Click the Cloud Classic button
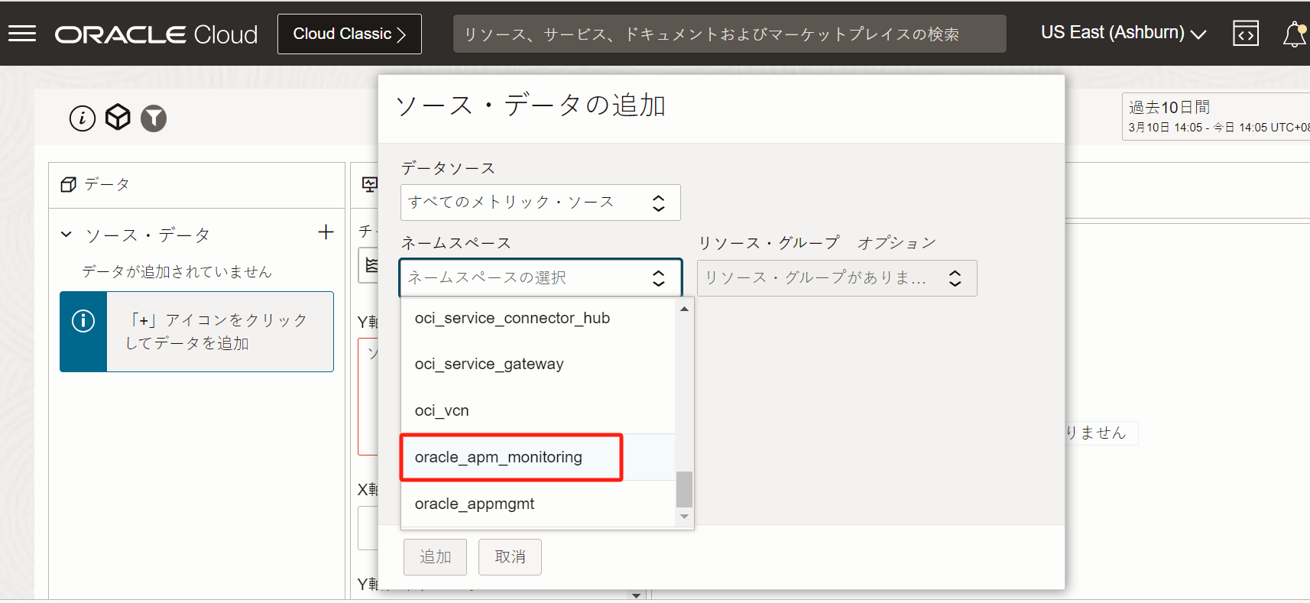 click(x=349, y=34)
